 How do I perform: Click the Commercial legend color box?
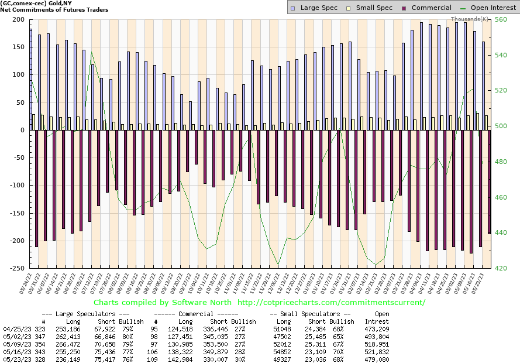[x=404, y=8]
